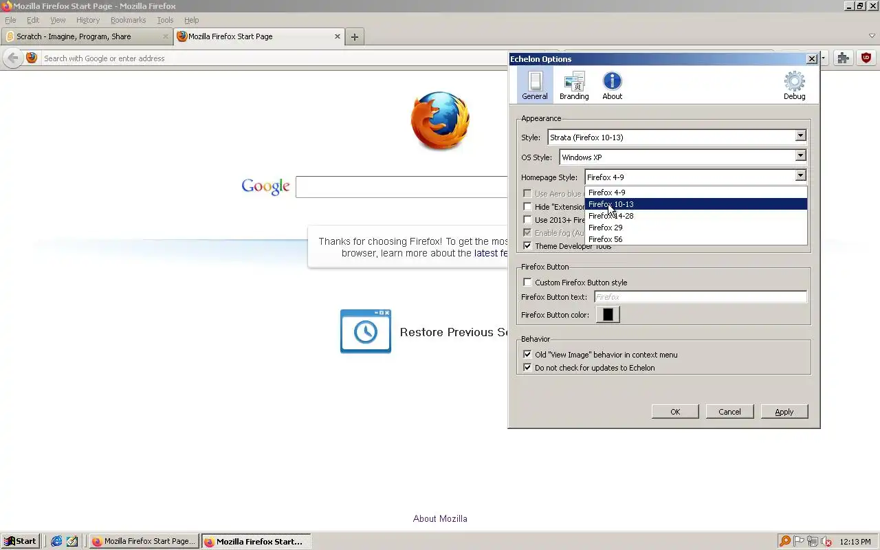Open the General options panel icon

(534, 85)
